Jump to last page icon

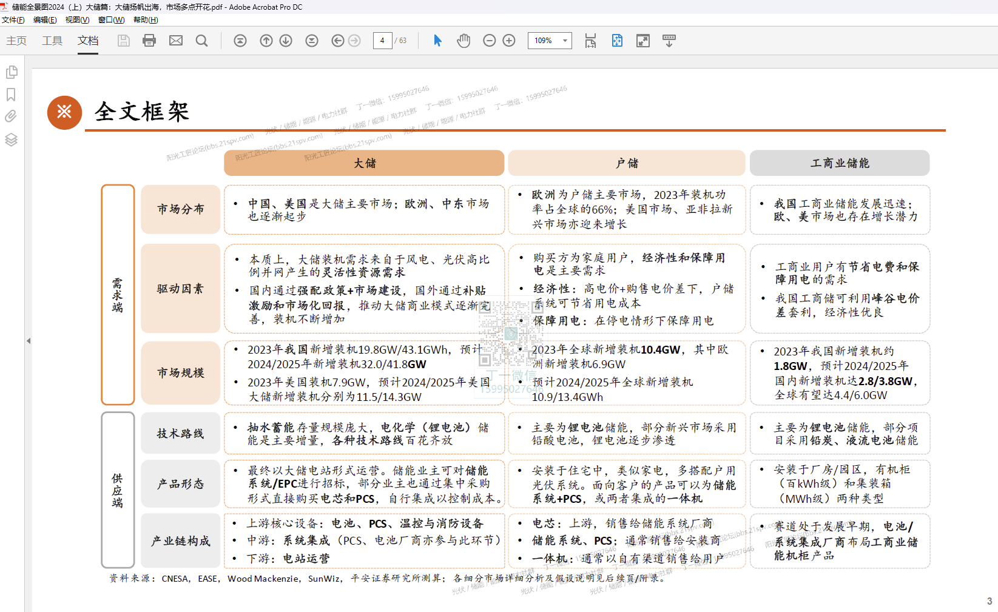point(312,41)
